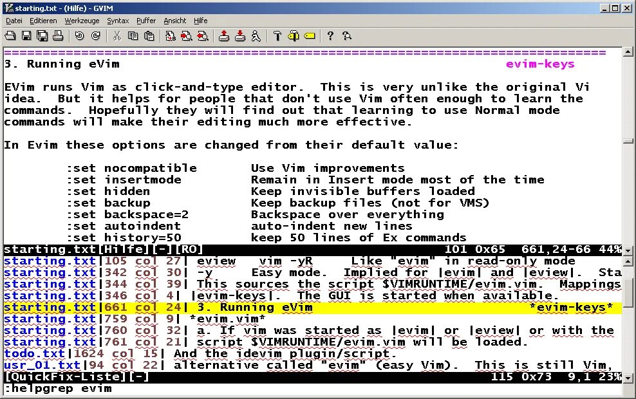Screen dimensions: 636x399
Task: Open the Editieren menu
Action: 43,21
